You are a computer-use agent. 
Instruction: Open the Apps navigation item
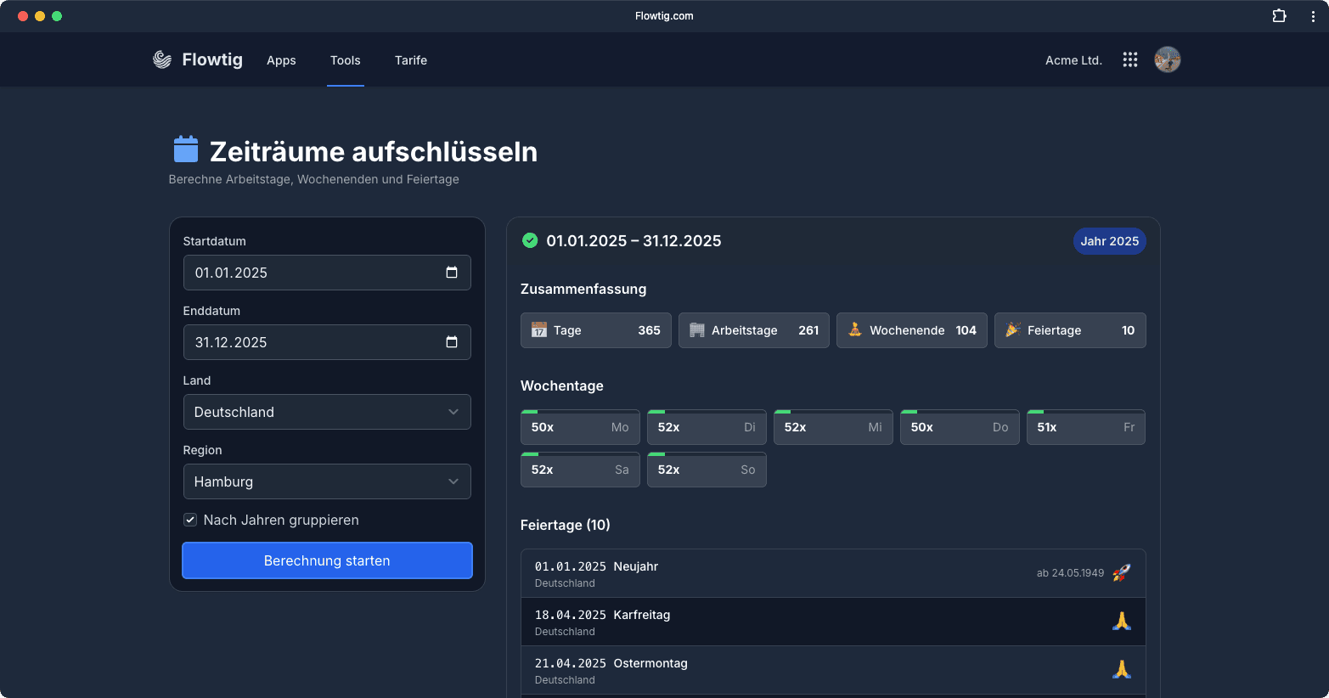(281, 60)
